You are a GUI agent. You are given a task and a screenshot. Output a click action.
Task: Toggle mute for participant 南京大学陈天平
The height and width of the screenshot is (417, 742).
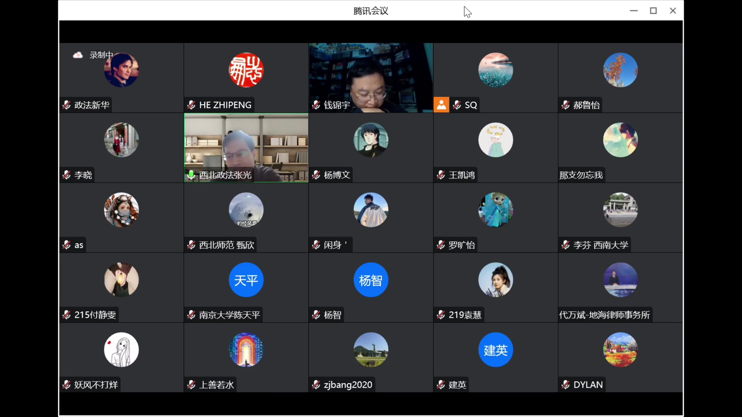tap(191, 315)
